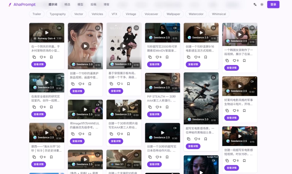The height and width of the screenshot is (174, 292).
Task: Click 查看详情 on dark warrior card
Action: 193,146
